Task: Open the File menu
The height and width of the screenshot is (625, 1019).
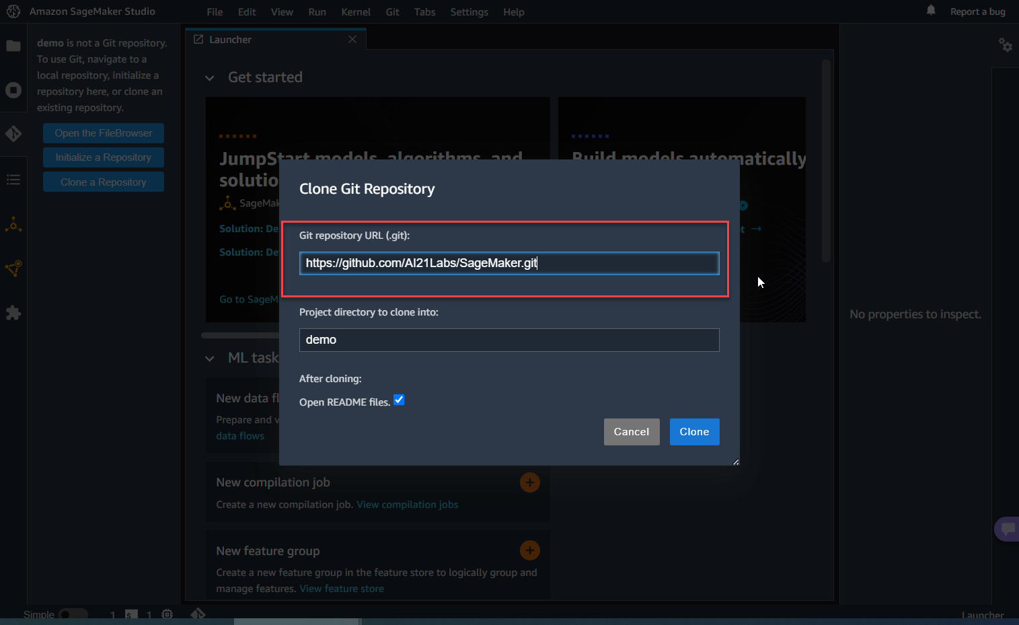Action: [215, 12]
